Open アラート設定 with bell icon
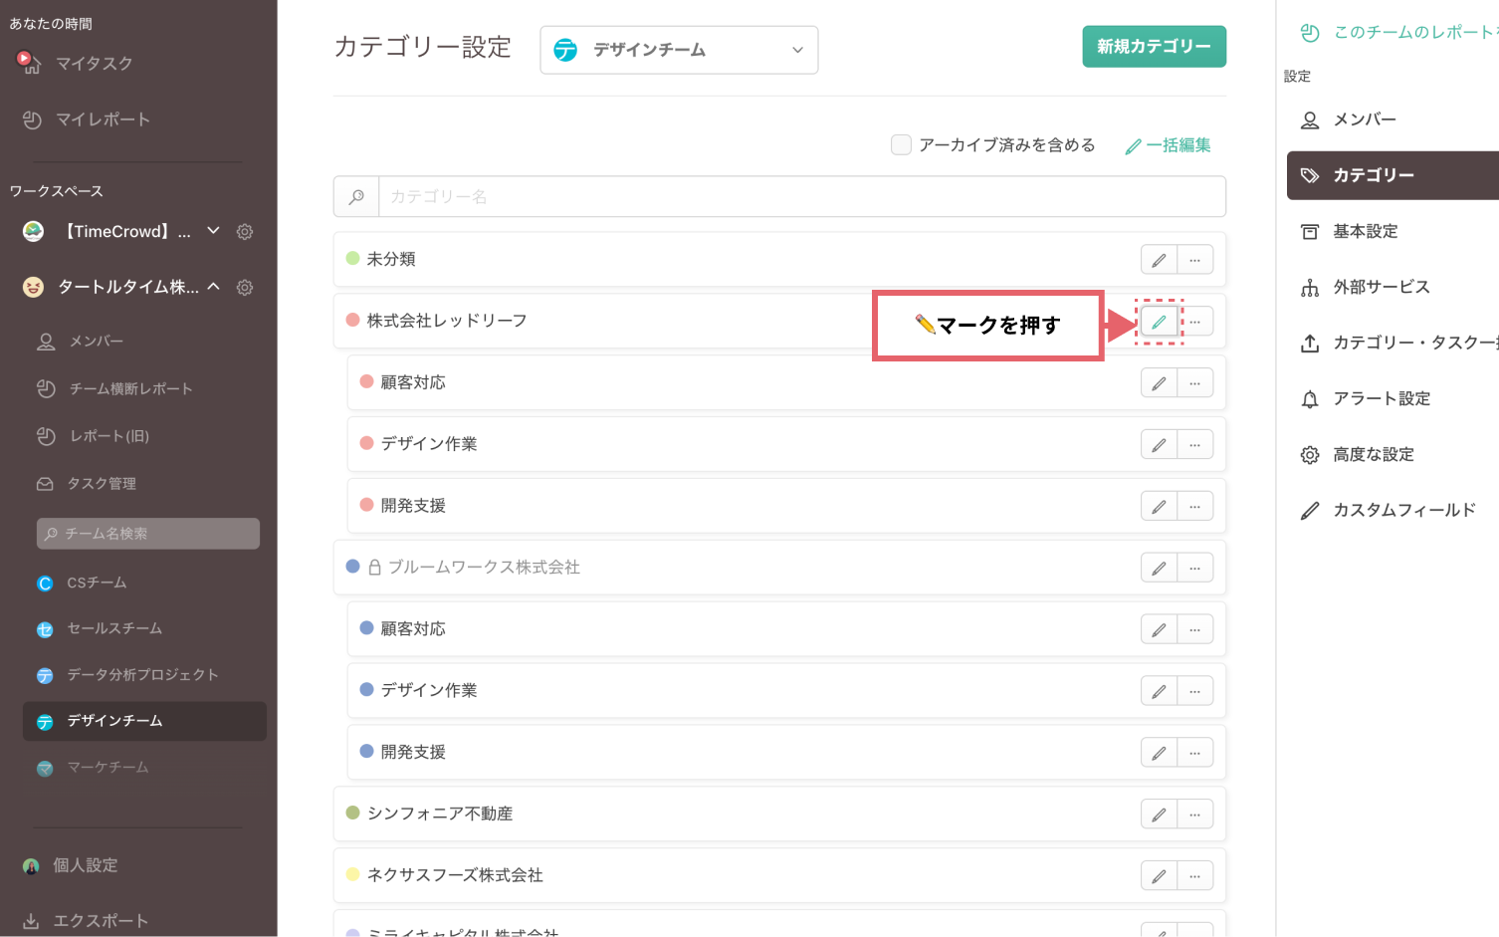1499x937 pixels. [x=1381, y=398]
